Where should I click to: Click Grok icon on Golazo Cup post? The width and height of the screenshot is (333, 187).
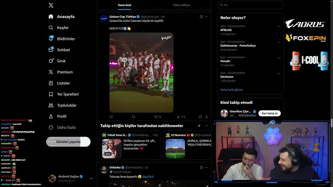pyautogui.click(x=201, y=17)
